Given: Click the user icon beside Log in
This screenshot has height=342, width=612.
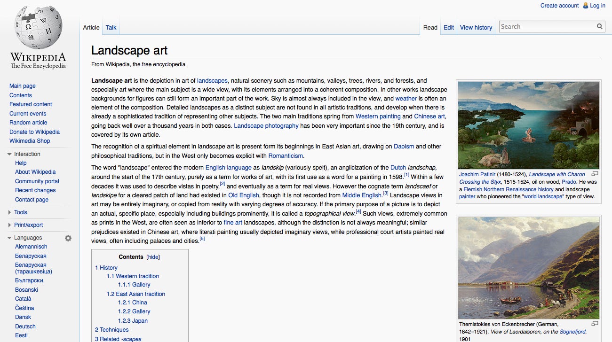Looking at the screenshot, I should [x=586, y=6].
